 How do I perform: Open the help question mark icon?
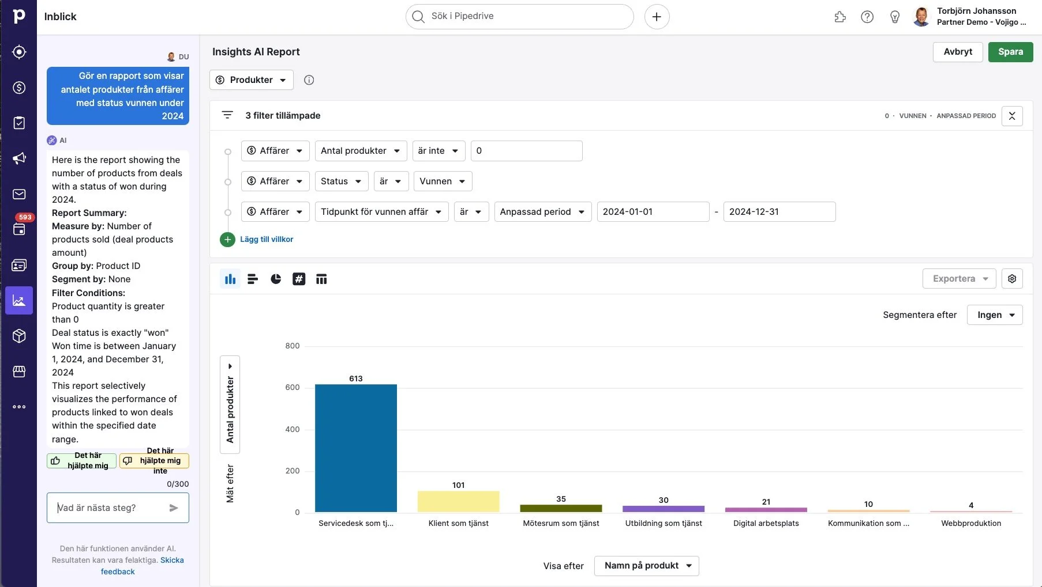(867, 17)
